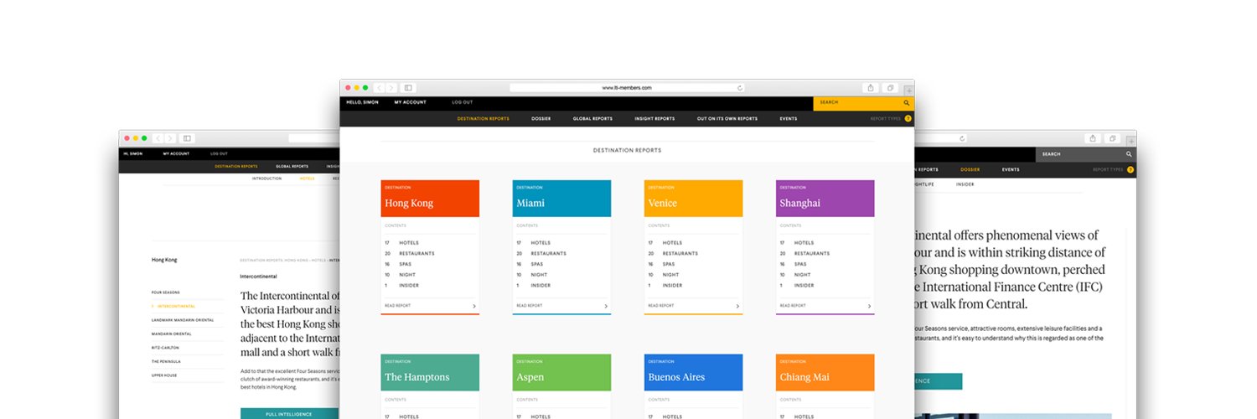Click Read Report on Venice card
This screenshot has height=419, width=1257.
[x=661, y=306]
